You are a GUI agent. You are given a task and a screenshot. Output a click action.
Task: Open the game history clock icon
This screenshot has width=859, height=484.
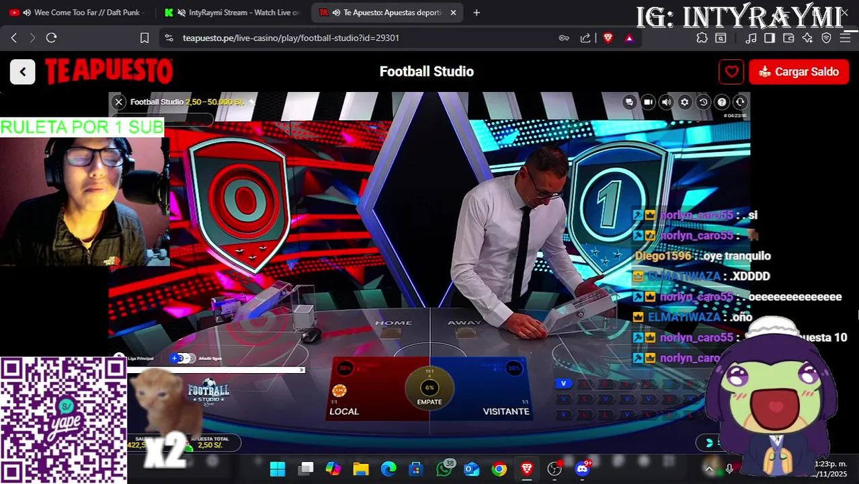(x=703, y=102)
